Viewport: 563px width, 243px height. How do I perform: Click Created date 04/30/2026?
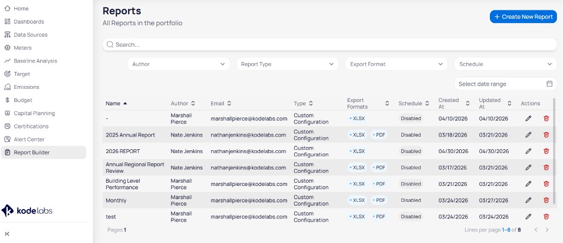coord(453,151)
